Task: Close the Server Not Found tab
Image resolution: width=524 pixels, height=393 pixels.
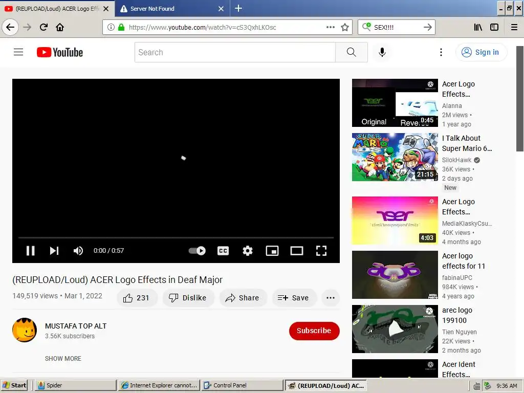Action: tap(221, 9)
